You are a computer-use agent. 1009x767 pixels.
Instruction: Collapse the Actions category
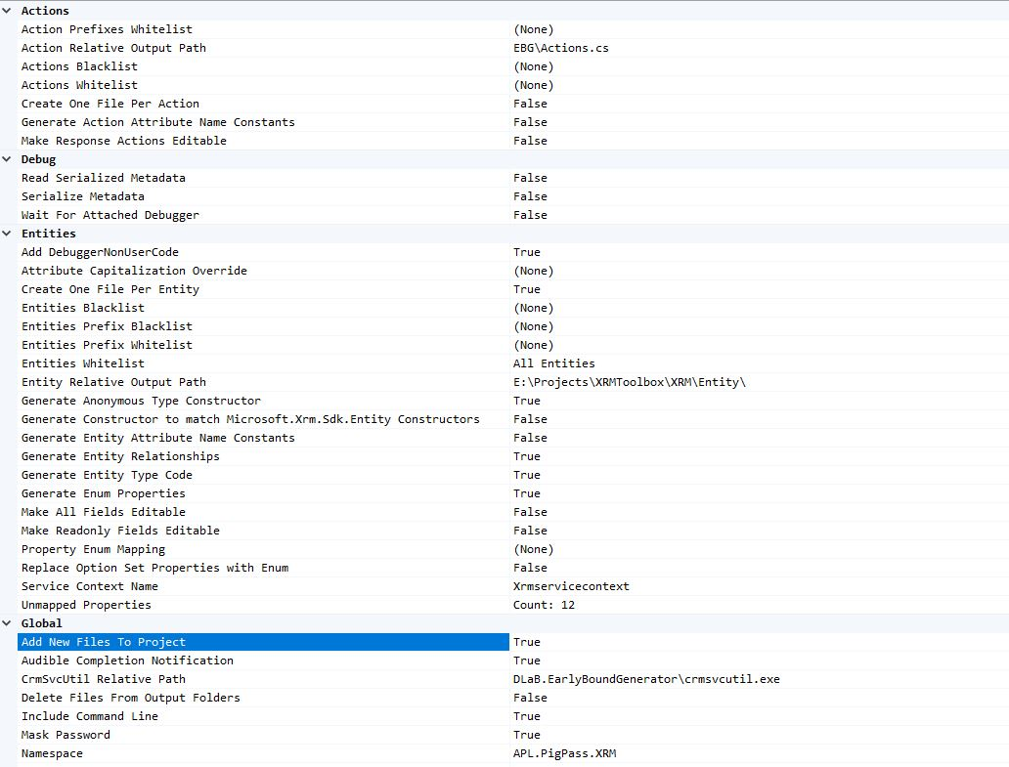[x=8, y=10]
